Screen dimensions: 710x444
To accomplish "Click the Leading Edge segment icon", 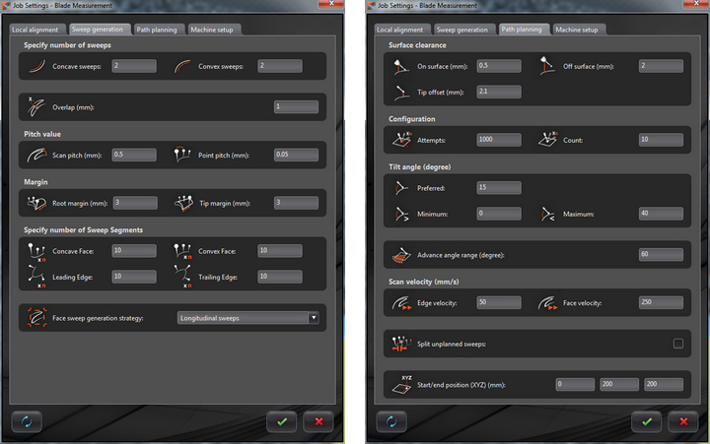I will click(x=35, y=279).
